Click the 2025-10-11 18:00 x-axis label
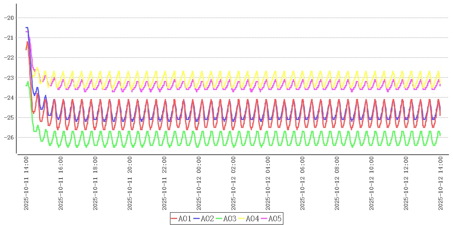This screenshot has height=225, width=453. [95, 184]
